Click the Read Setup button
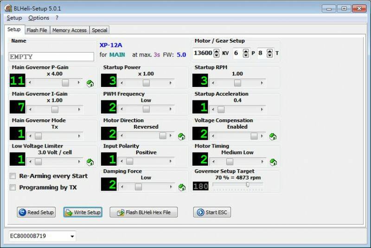The height and width of the screenshot is (248, 371). point(36,212)
